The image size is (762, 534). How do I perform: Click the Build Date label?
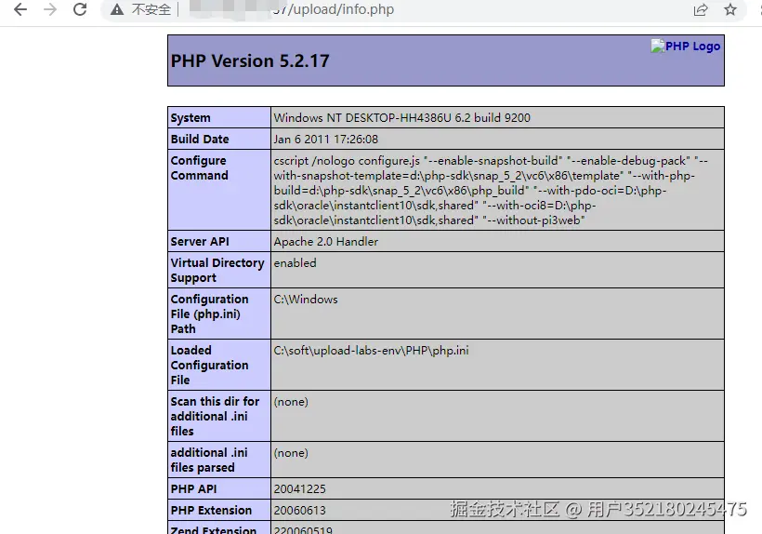[200, 140]
